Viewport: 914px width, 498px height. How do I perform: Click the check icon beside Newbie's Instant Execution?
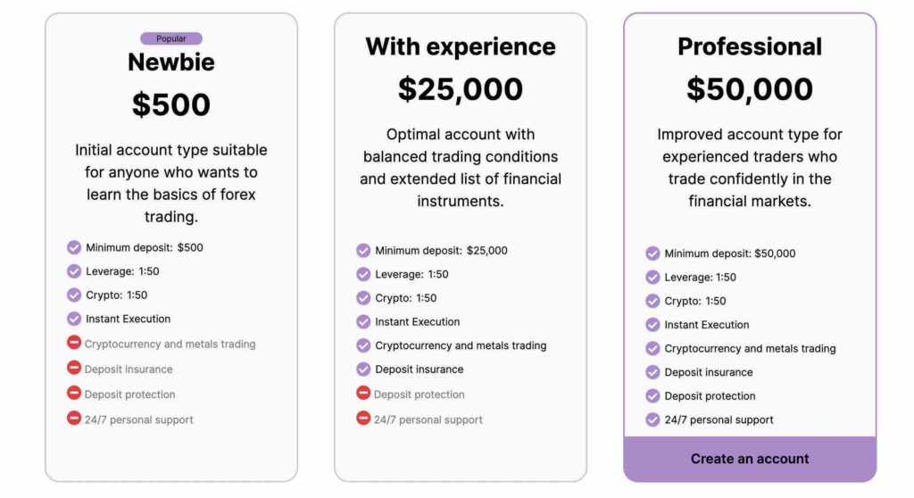click(x=74, y=319)
